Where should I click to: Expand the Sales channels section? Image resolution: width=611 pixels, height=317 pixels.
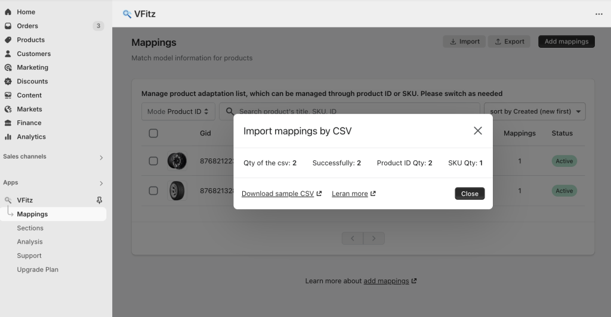coord(53,157)
